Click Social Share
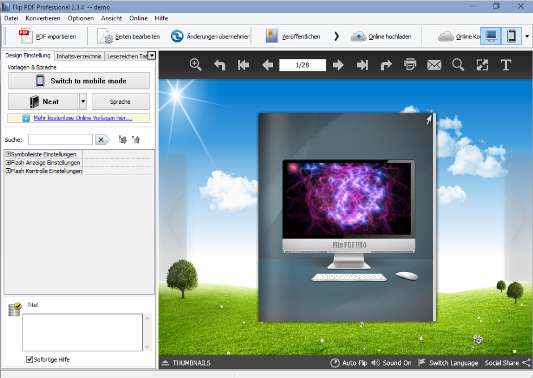The height and width of the screenshot is (378, 533). click(x=508, y=363)
